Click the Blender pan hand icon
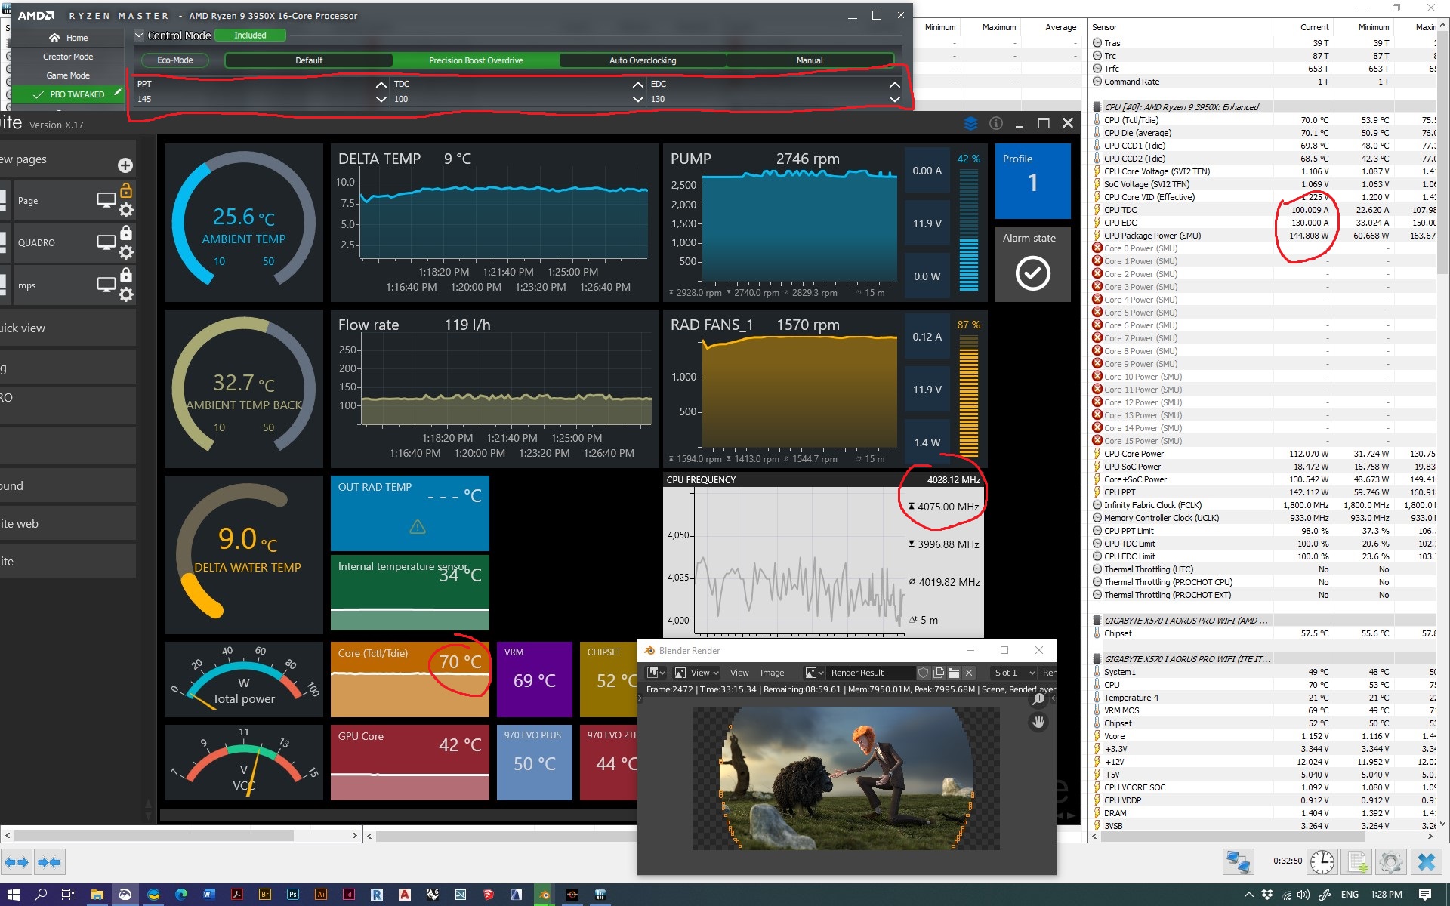Viewport: 1450px width, 906px height. tap(1039, 723)
